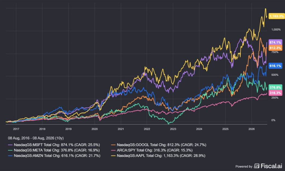This screenshot has width=285, height=171.
Task: Click the SPY pink legend color line
Action: (x=113, y=150)
